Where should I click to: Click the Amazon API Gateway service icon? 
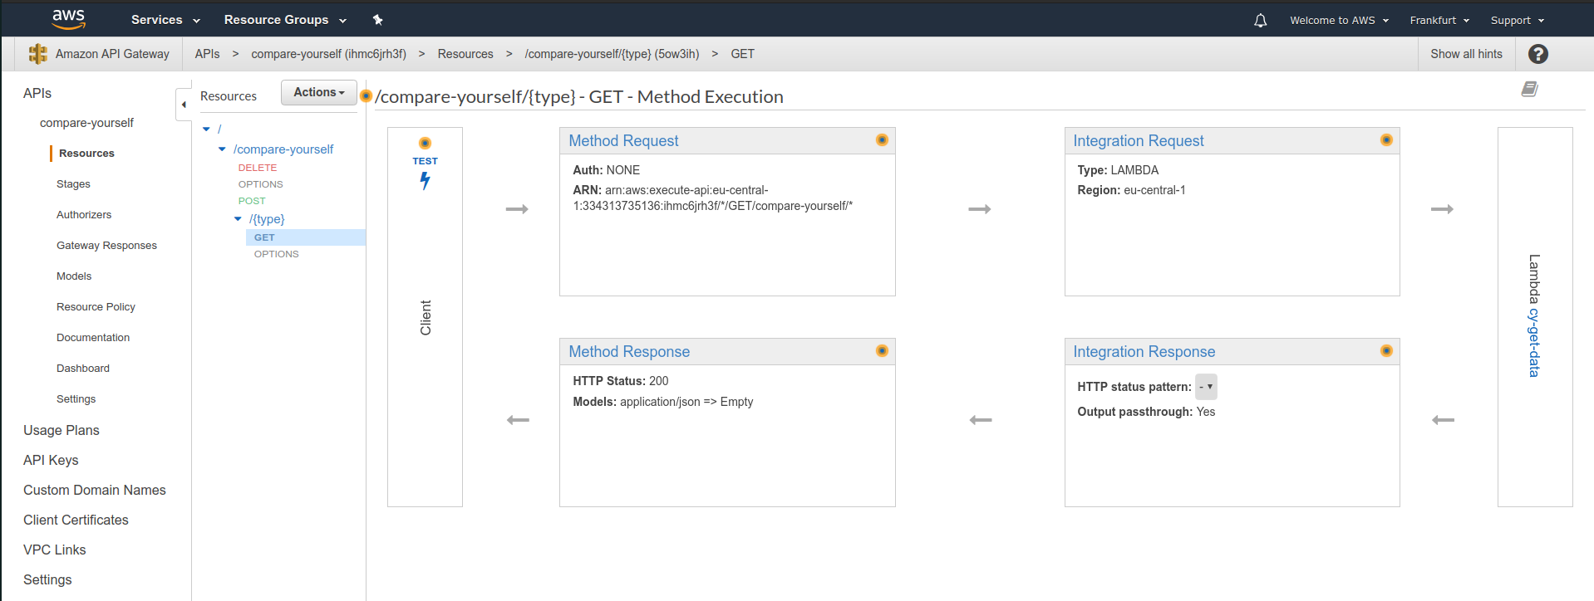pyautogui.click(x=38, y=54)
